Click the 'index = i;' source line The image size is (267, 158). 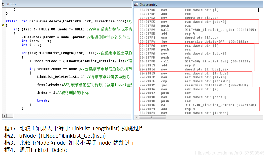point(63,93)
